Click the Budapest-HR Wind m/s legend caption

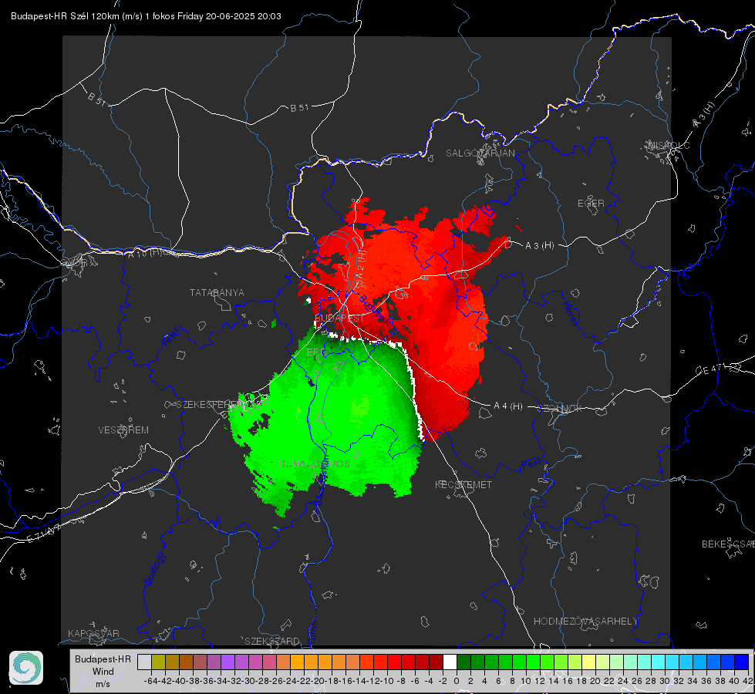click(x=103, y=672)
